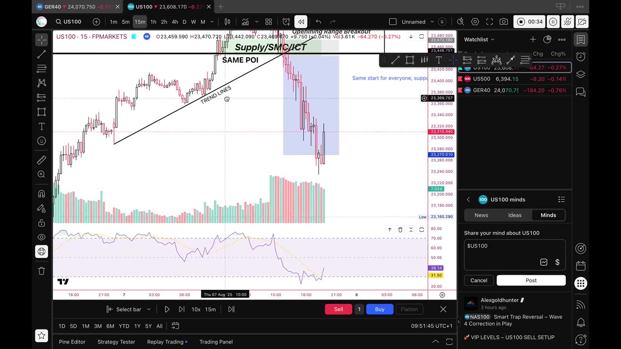Click the layout setup square icon
This screenshot has width=621, height=349.
click(393, 22)
